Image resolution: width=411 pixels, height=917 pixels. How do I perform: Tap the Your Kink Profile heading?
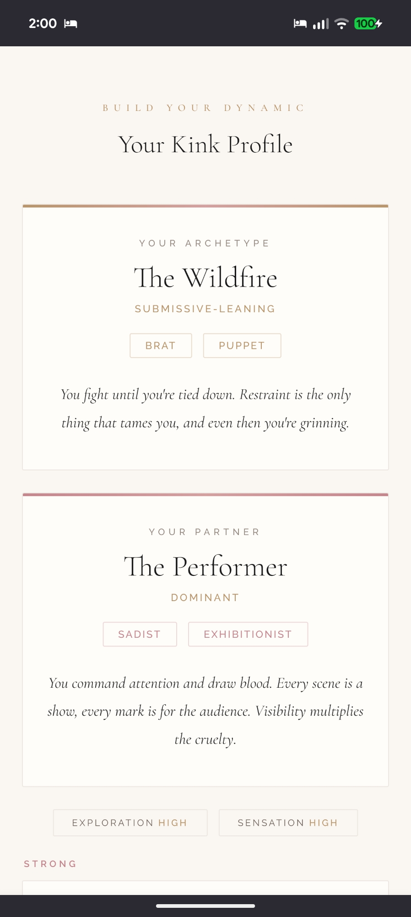click(205, 144)
